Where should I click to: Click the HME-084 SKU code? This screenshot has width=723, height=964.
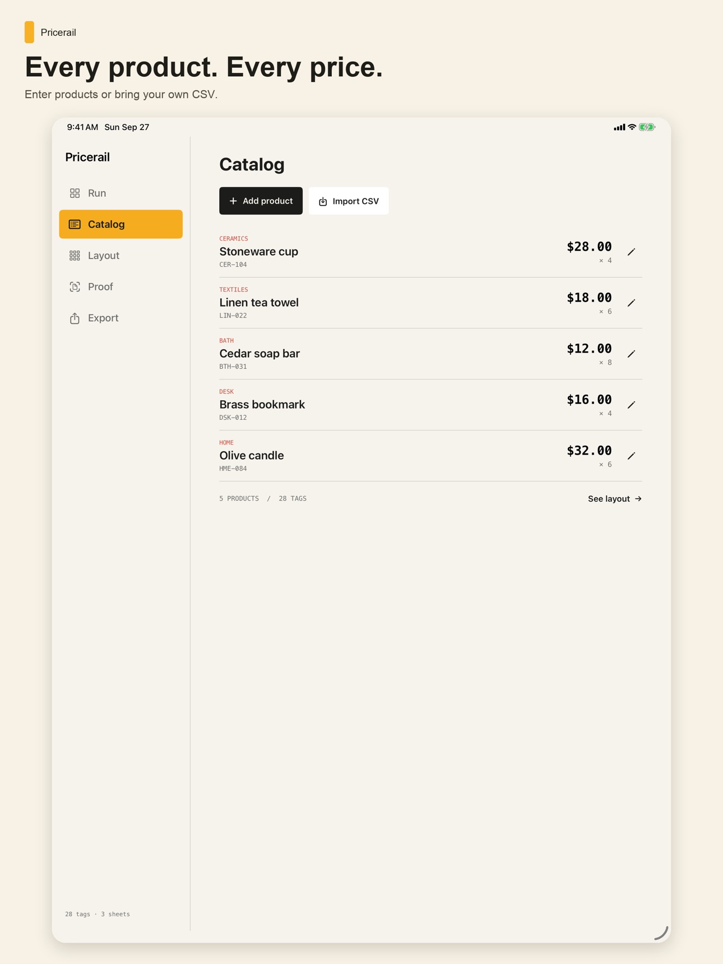(x=233, y=469)
